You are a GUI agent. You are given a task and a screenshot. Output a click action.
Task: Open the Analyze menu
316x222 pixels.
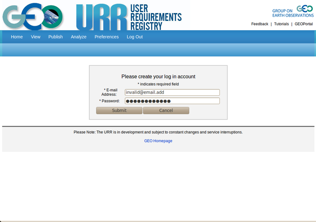click(x=79, y=37)
